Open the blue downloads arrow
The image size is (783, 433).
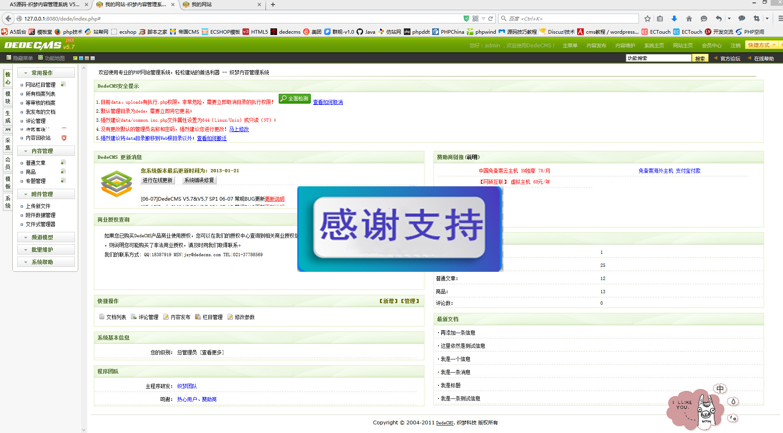pyautogui.click(x=674, y=19)
